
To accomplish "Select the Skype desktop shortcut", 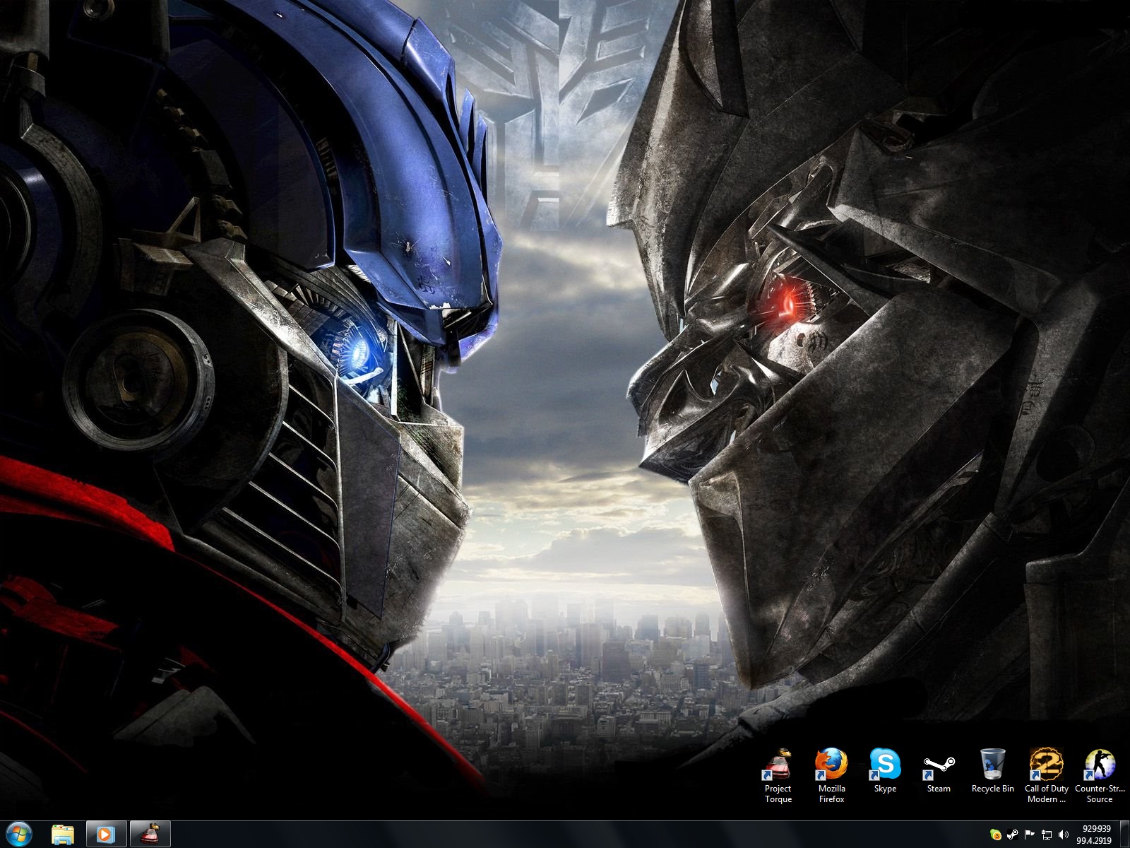I will coord(885,772).
